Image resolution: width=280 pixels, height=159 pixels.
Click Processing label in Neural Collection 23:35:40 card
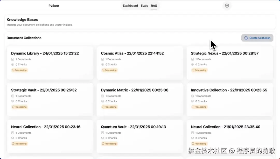200,144
